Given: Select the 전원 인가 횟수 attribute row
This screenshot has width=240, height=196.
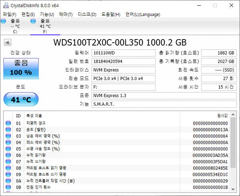Looking at the screenshot, I should (117, 187).
